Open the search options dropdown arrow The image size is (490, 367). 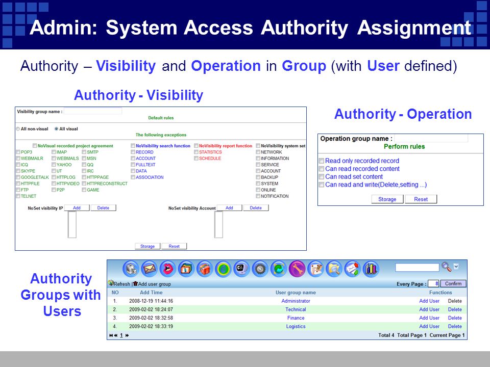(456, 267)
